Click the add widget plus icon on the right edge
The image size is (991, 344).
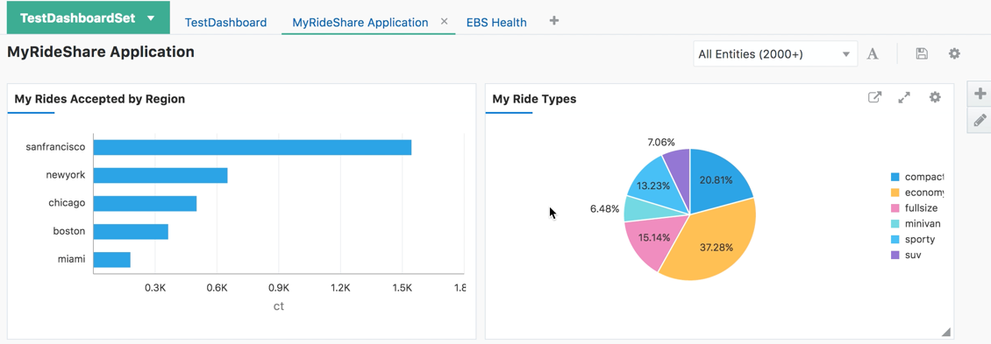(x=980, y=94)
